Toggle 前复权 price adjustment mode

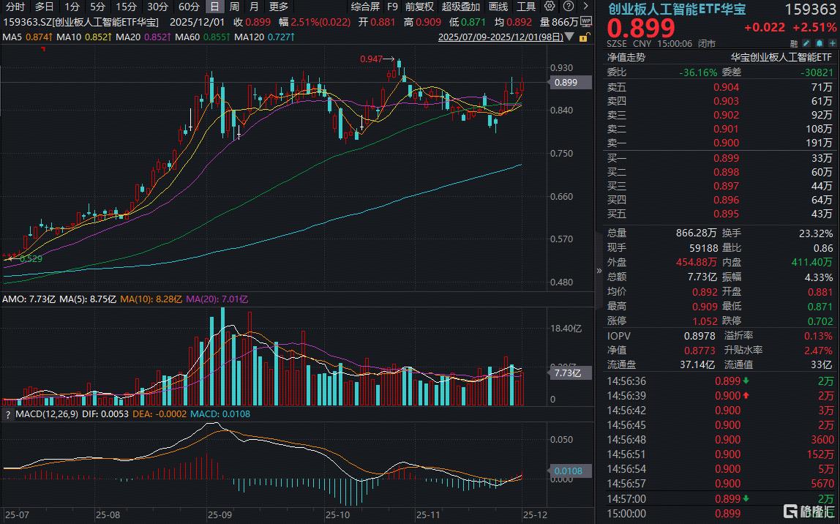click(x=419, y=7)
